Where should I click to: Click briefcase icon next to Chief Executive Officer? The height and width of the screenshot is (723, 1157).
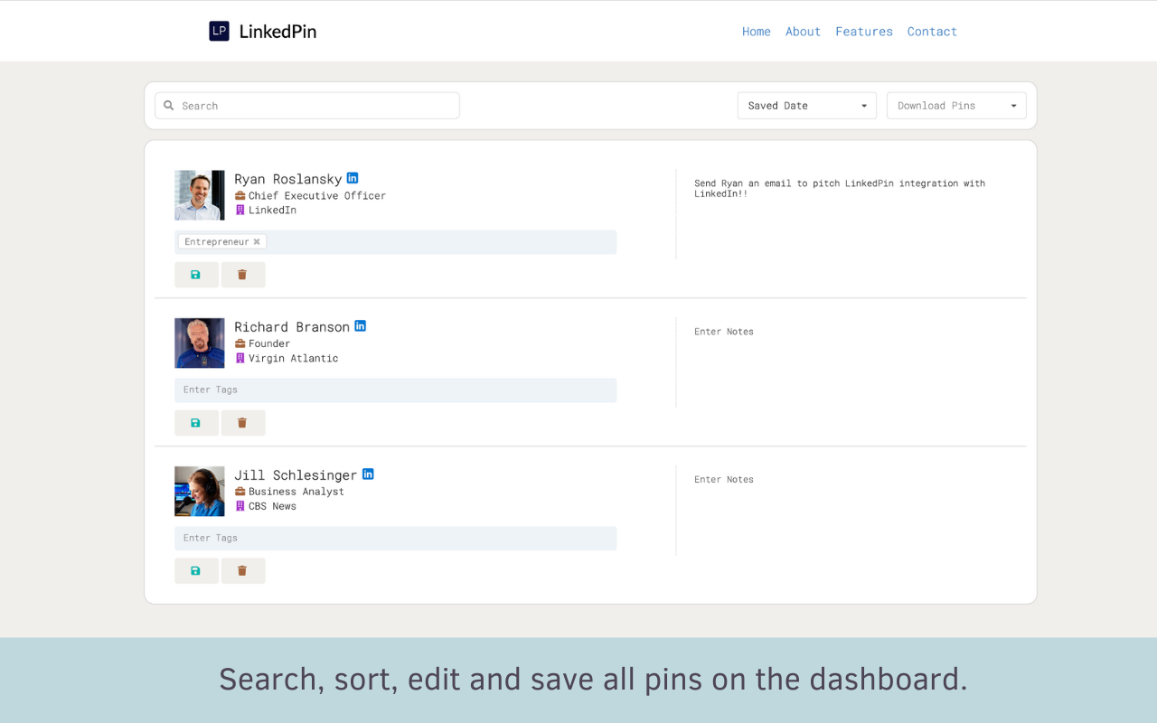click(x=240, y=196)
